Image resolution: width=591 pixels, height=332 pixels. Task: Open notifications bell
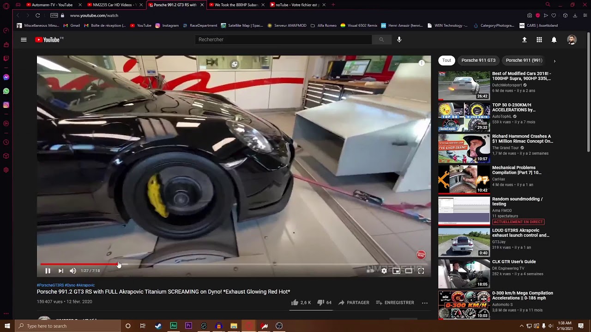click(554, 40)
